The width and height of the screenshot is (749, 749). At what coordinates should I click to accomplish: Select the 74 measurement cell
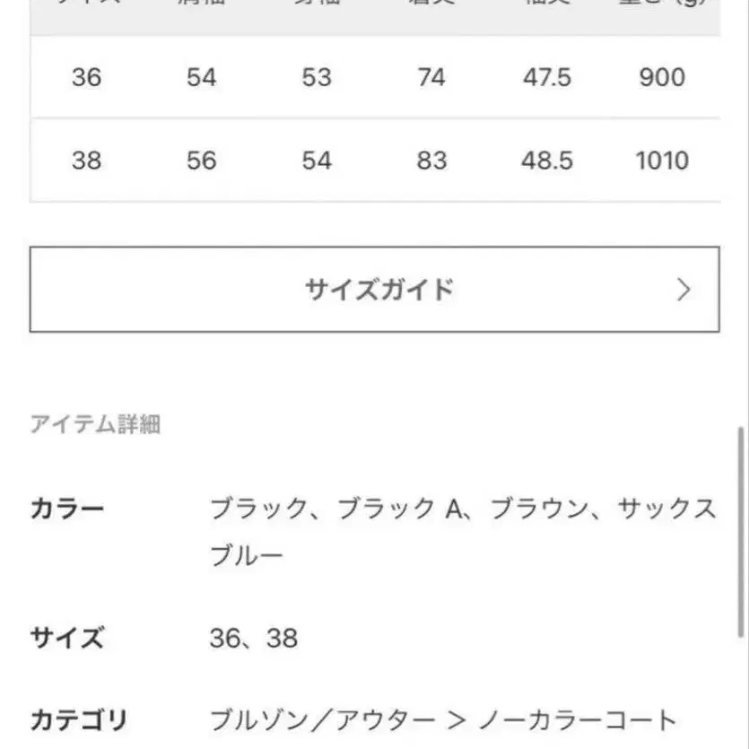[431, 77]
